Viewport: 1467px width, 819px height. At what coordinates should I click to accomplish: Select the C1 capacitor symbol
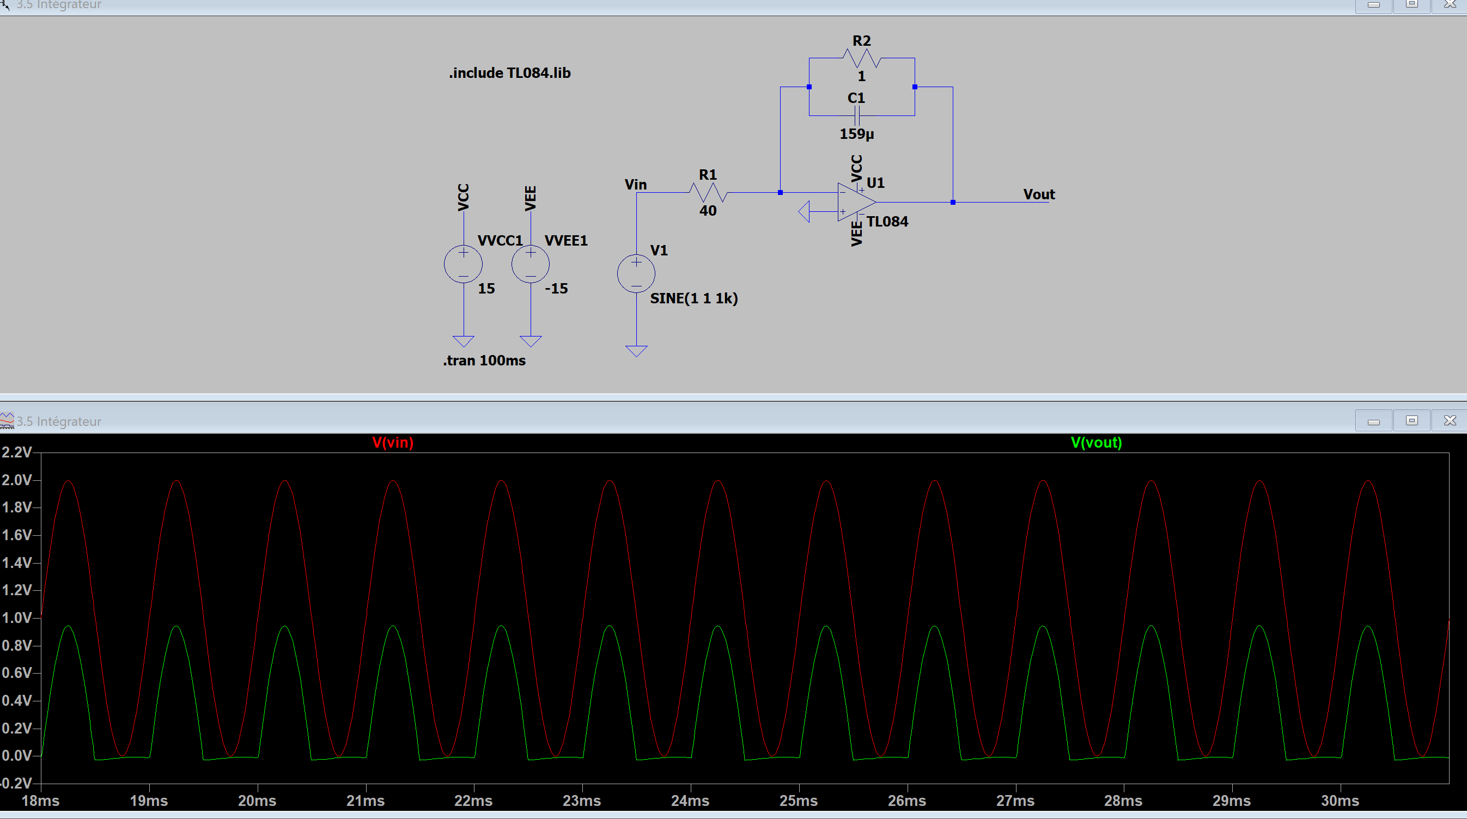(857, 115)
